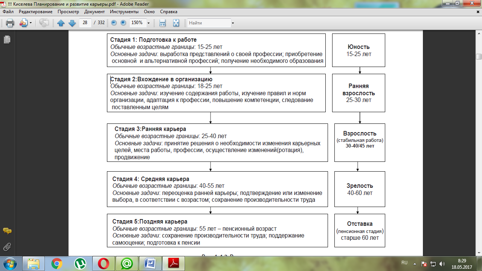The width and height of the screenshot is (482, 271).
Task: Open Windows Explorer from taskbar
Action: point(34,263)
